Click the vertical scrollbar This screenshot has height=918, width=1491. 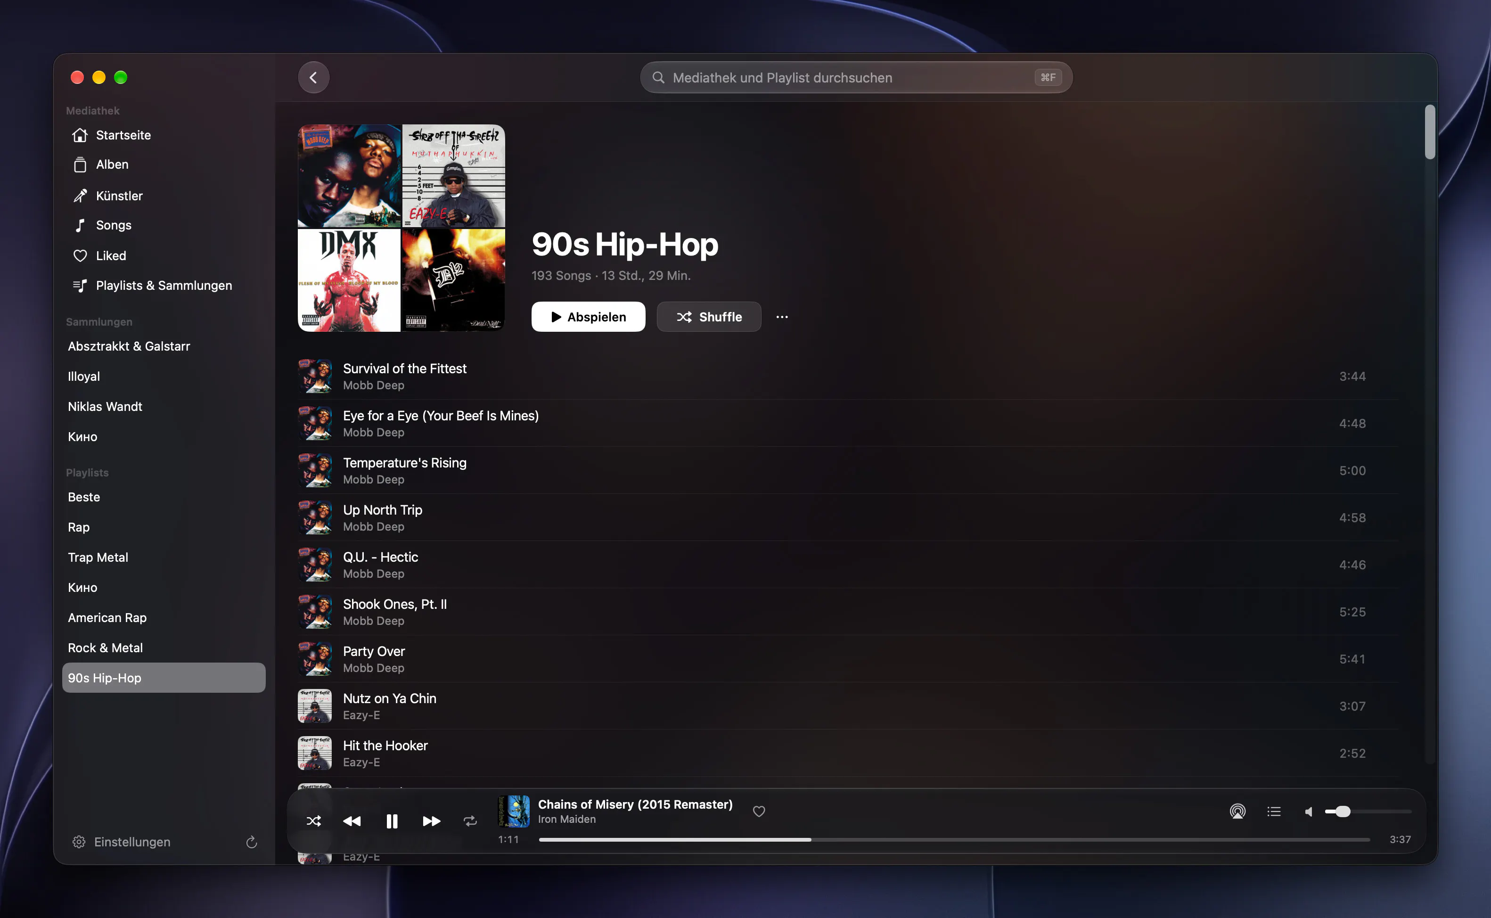pos(1430,132)
